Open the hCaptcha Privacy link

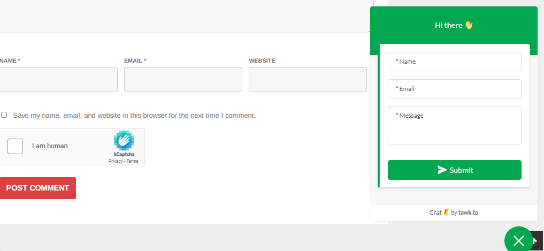(x=115, y=161)
